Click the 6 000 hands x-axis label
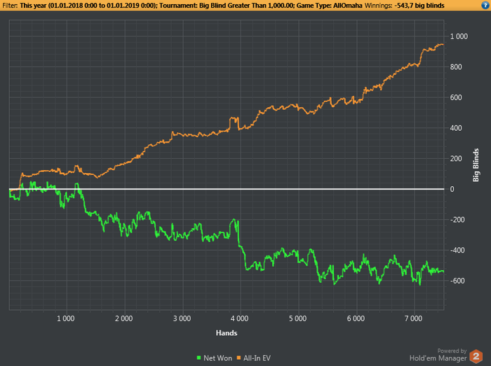491x366 pixels. tap(356, 318)
